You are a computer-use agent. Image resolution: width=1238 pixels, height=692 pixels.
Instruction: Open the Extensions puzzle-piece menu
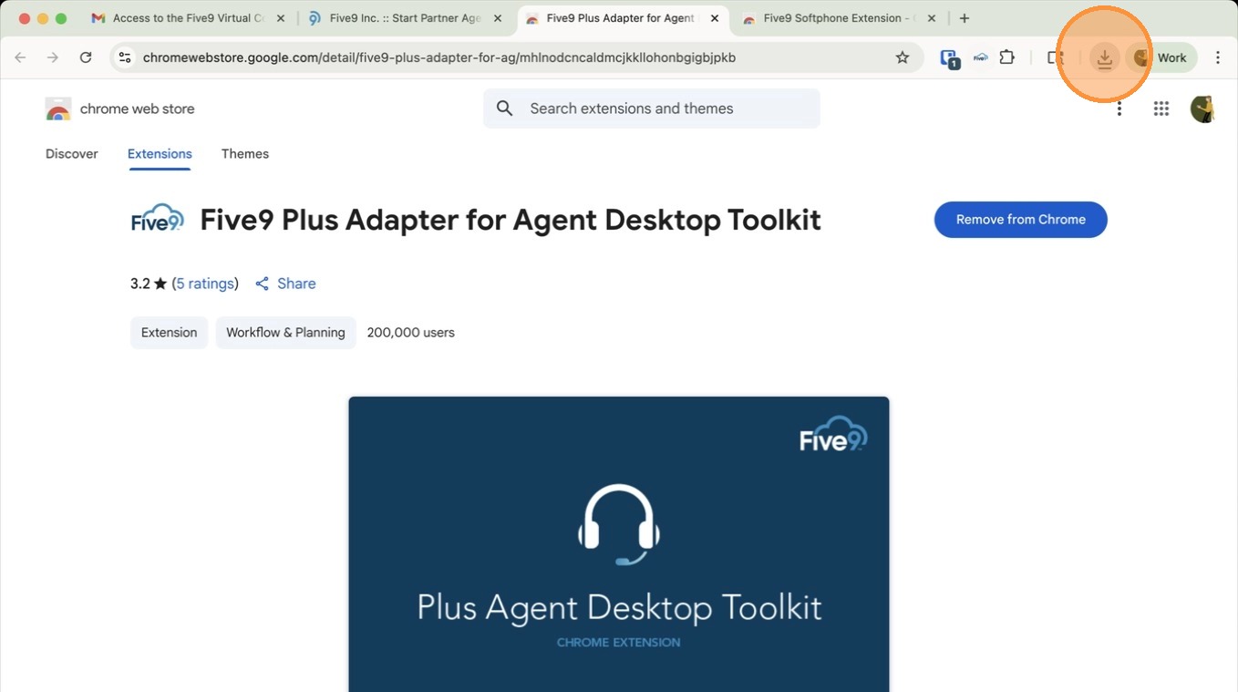(1006, 57)
